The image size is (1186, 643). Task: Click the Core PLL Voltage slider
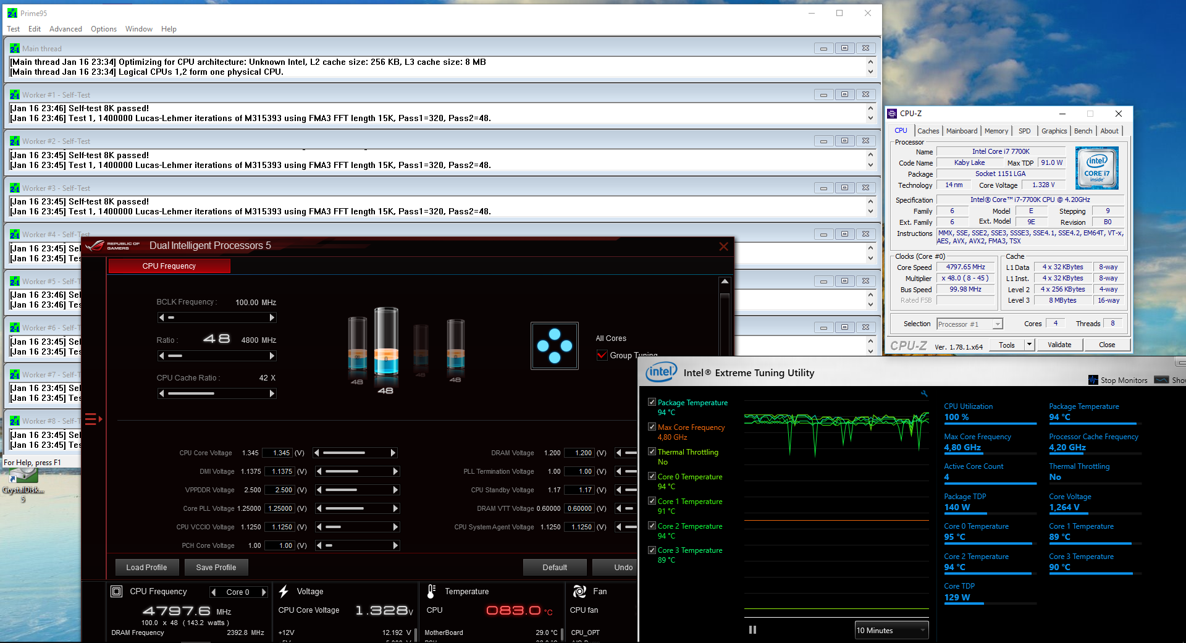coord(358,508)
